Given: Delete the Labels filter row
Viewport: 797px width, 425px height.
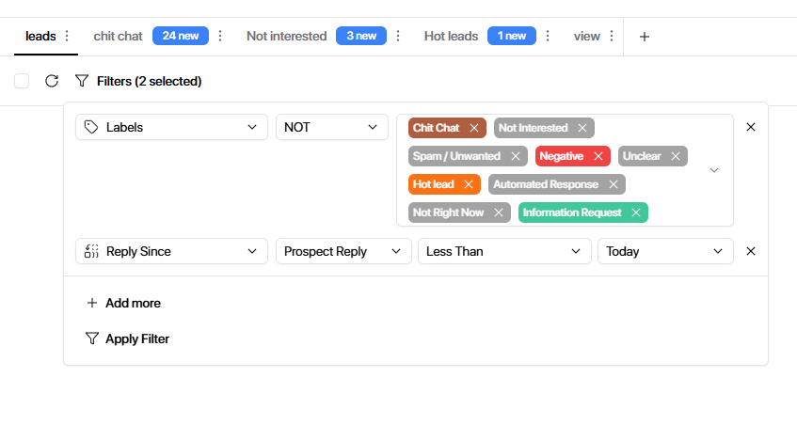Looking at the screenshot, I should point(751,127).
